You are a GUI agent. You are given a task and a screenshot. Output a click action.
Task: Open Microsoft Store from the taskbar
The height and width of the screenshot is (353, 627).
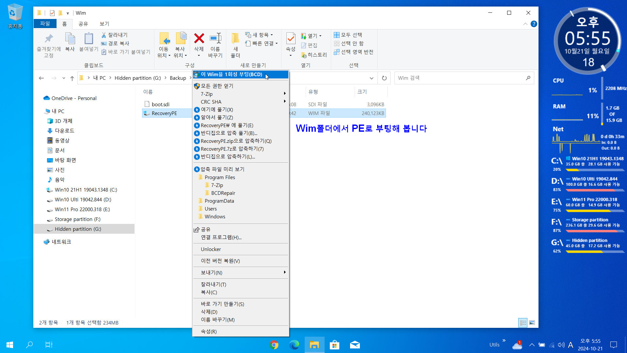[334, 345]
